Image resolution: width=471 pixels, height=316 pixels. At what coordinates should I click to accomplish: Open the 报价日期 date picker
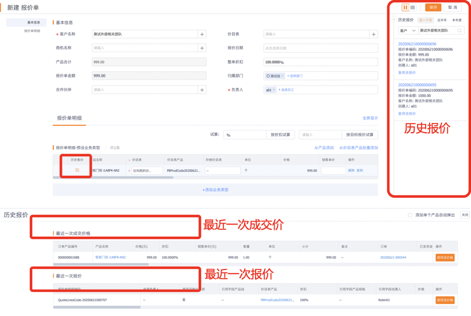tap(320, 48)
